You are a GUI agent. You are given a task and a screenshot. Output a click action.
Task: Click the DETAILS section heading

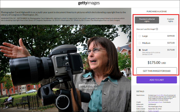coord(140,91)
